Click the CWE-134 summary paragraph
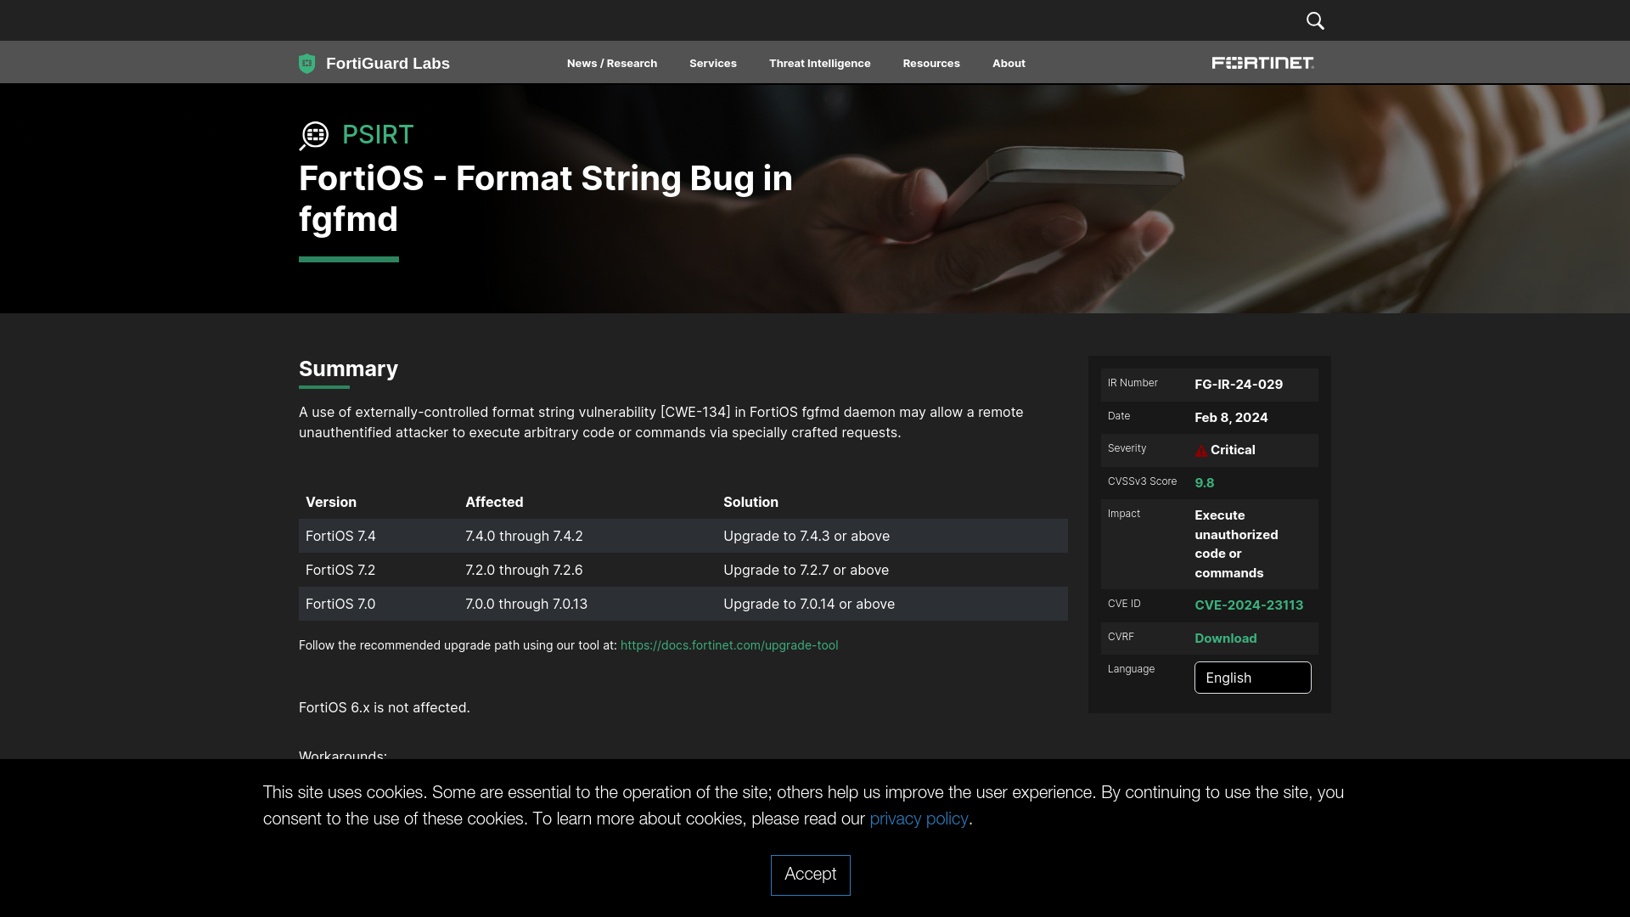The image size is (1630, 917). (661, 423)
